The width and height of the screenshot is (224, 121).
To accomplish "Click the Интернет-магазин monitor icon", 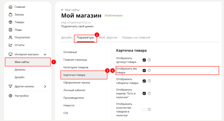I will (x=10, y=54).
